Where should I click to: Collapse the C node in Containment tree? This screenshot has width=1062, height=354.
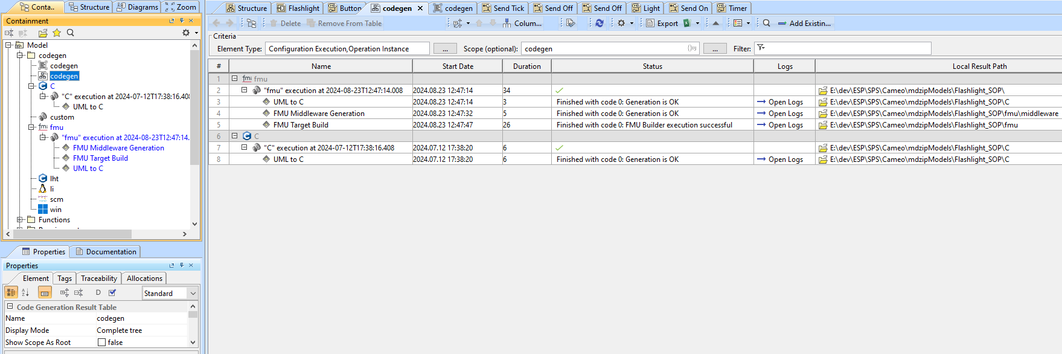coord(31,86)
